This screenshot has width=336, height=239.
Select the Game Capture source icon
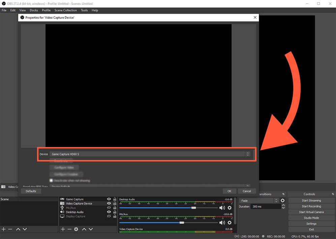coord(62,199)
